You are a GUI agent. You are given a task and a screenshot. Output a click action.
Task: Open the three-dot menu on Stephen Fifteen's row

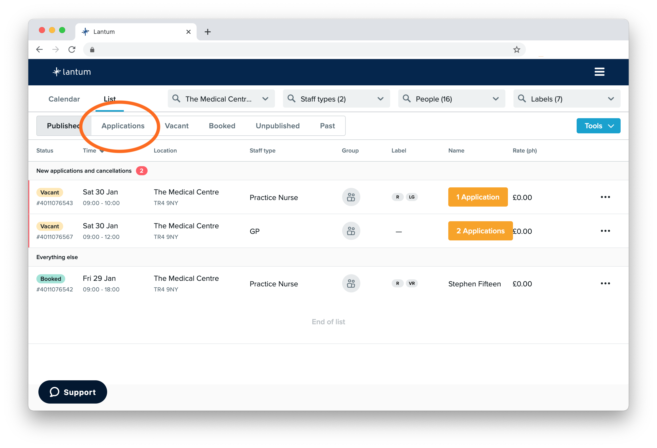click(x=605, y=283)
